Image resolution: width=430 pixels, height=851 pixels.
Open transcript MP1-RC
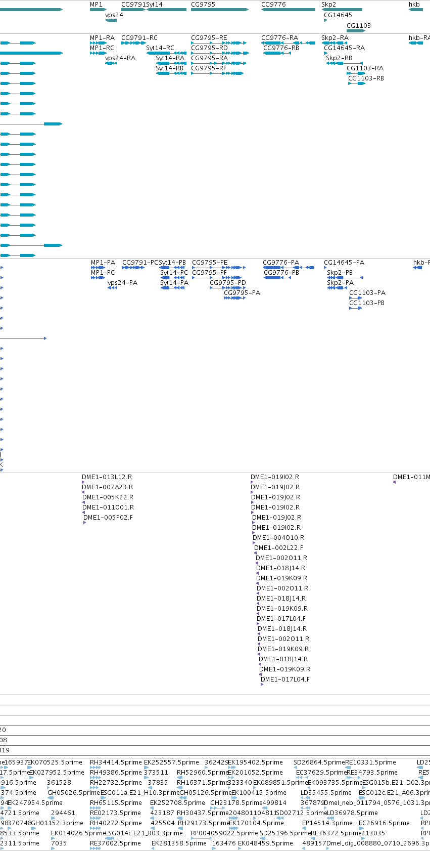pos(102,48)
